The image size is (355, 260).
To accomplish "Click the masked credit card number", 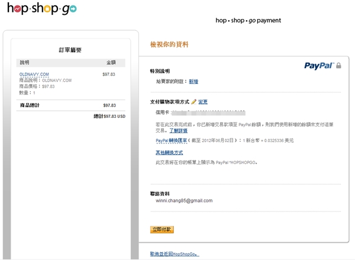I will [208, 113].
